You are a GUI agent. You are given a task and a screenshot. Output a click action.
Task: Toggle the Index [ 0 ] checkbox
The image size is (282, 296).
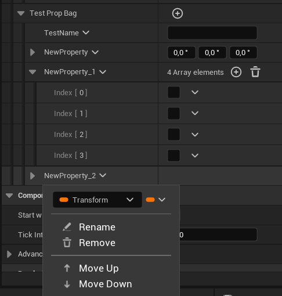point(173,92)
